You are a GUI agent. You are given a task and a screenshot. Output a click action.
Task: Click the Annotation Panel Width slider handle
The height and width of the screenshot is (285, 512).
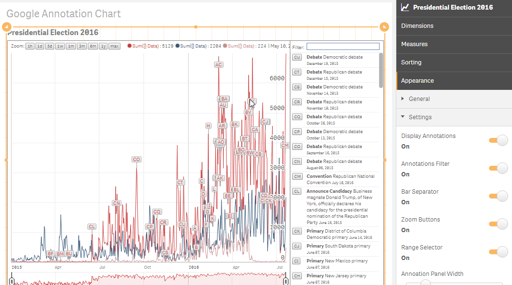click(425, 283)
